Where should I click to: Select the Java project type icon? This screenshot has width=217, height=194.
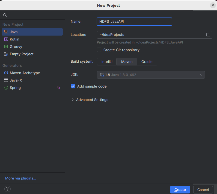6,32
